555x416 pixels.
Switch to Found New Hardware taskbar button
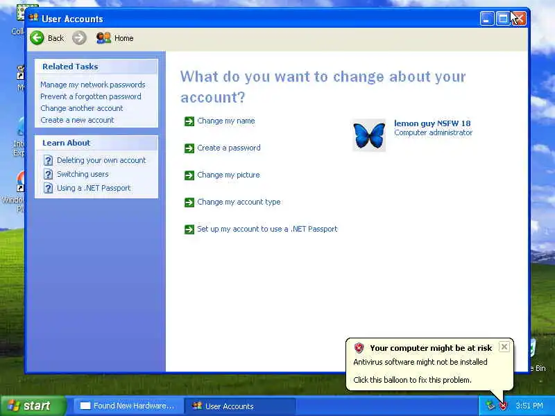coord(128,406)
